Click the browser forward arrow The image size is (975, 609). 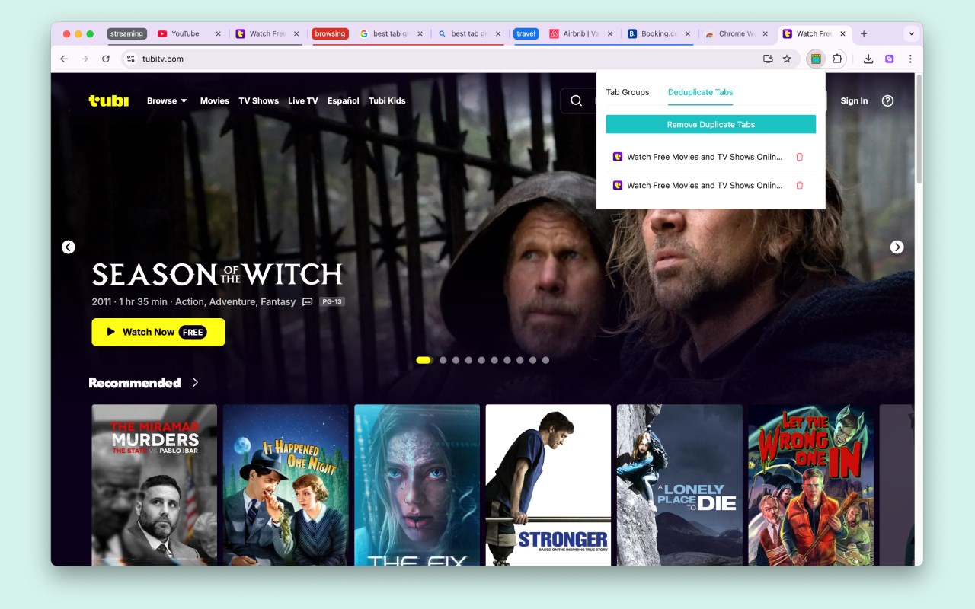[85, 59]
